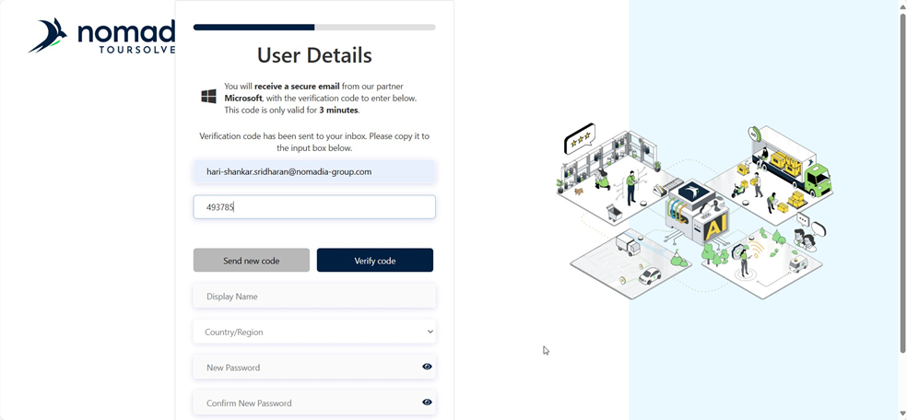Click the vertical scrollbar thumb
The image size is (907, 420).
pyautogui.click(x=902, y=184)
